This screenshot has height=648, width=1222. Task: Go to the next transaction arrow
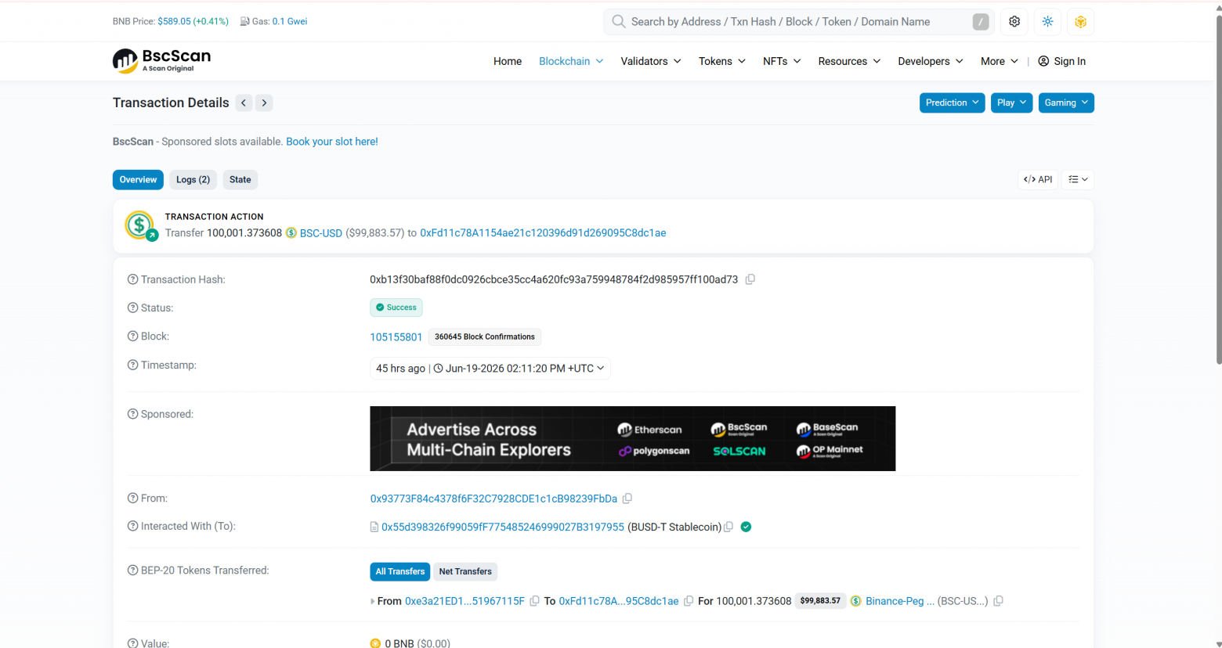click(x=264, y=103)
